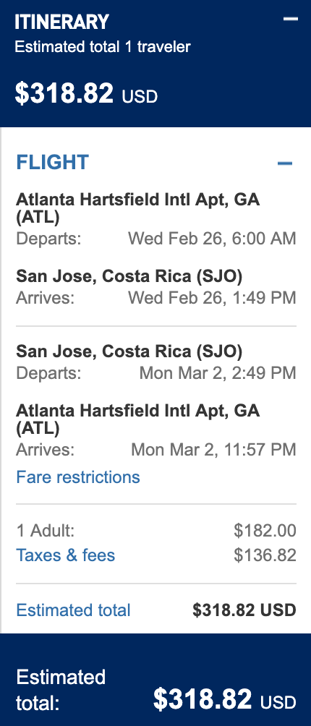Click the $136.82 taxes amount

(x=265, y=555)
